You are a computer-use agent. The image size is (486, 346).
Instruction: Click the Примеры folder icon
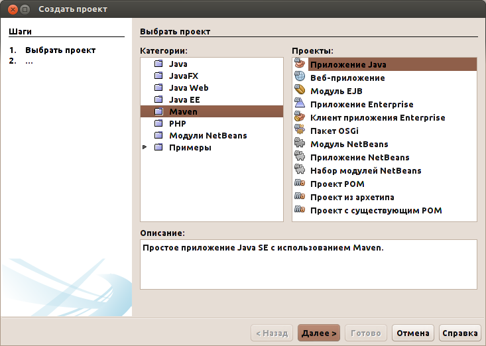pos(158,147)
